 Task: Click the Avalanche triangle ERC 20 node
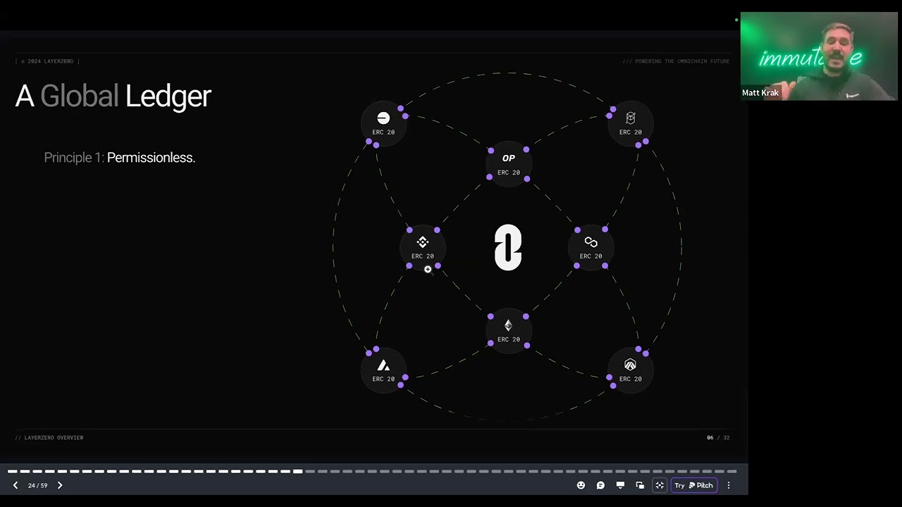point(383,371)
